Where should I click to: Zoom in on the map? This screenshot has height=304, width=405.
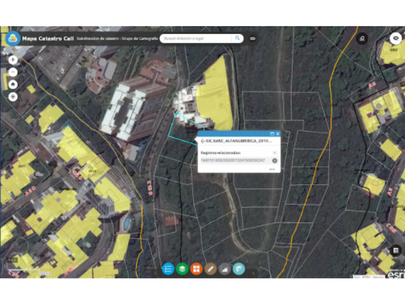point(13,60)
